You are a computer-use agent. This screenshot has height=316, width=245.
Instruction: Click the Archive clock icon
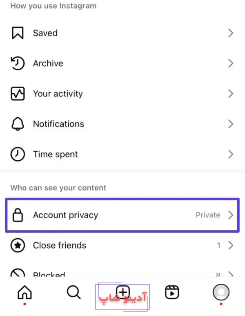coord(18,63)
